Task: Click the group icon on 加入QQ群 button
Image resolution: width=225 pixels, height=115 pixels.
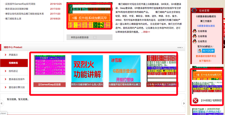Action: tap(200, 51)
